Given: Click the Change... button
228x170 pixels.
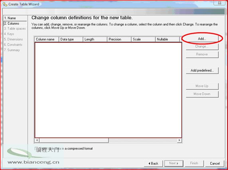Looking at the screenshot, I should (x=202, y=46).
